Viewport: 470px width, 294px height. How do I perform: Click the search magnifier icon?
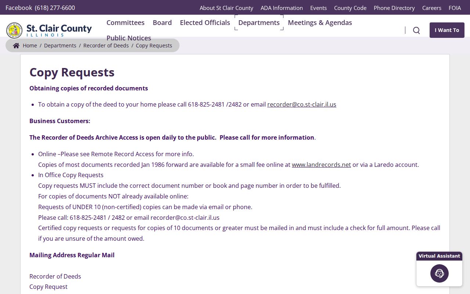[x=416, y=30]
